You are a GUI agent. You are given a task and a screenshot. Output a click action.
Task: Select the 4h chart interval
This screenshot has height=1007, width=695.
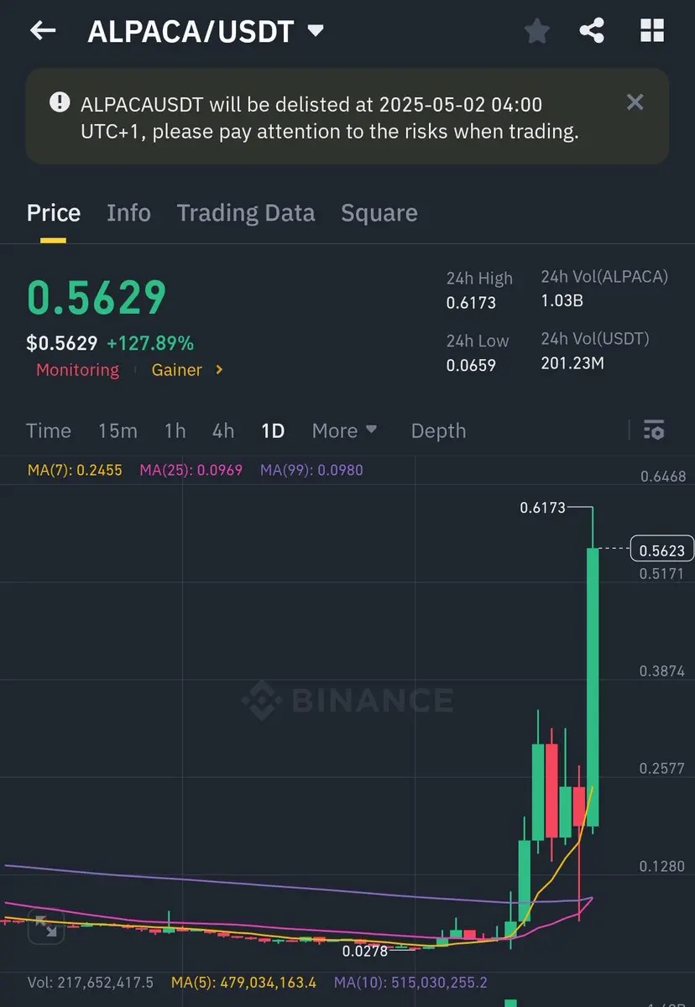[x=223, y=430]
